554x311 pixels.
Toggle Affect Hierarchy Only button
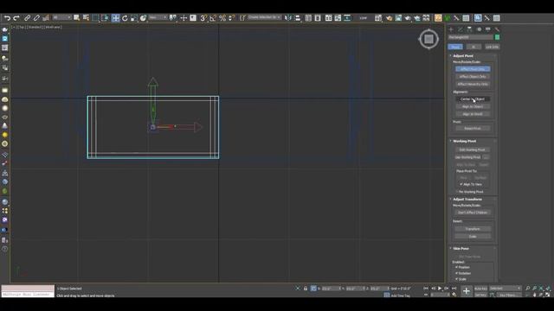point(473,85)
